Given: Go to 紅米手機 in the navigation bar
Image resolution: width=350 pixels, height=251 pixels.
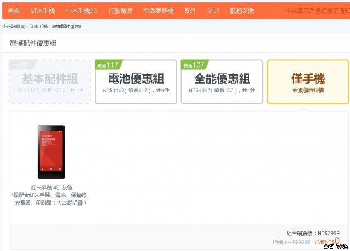Looking at the screenshot, I should pyautogui.click(x=43, y=10).
